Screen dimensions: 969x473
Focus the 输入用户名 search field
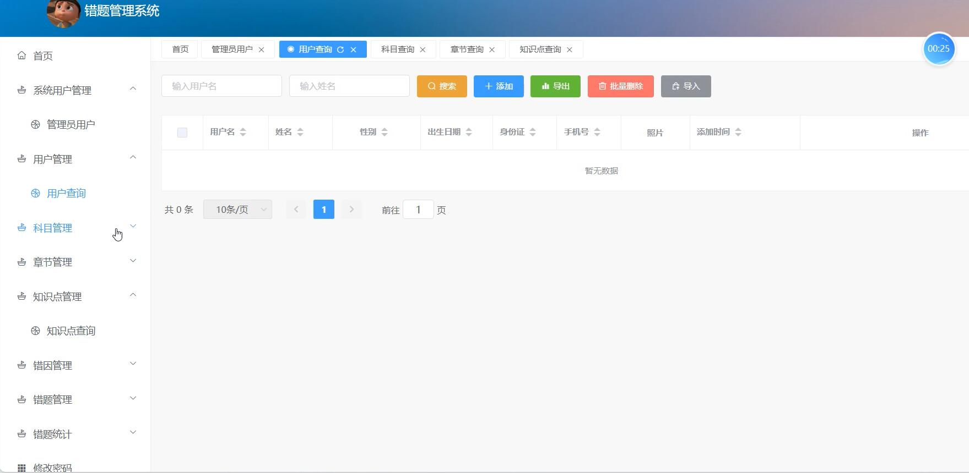(x=221, y=86)
